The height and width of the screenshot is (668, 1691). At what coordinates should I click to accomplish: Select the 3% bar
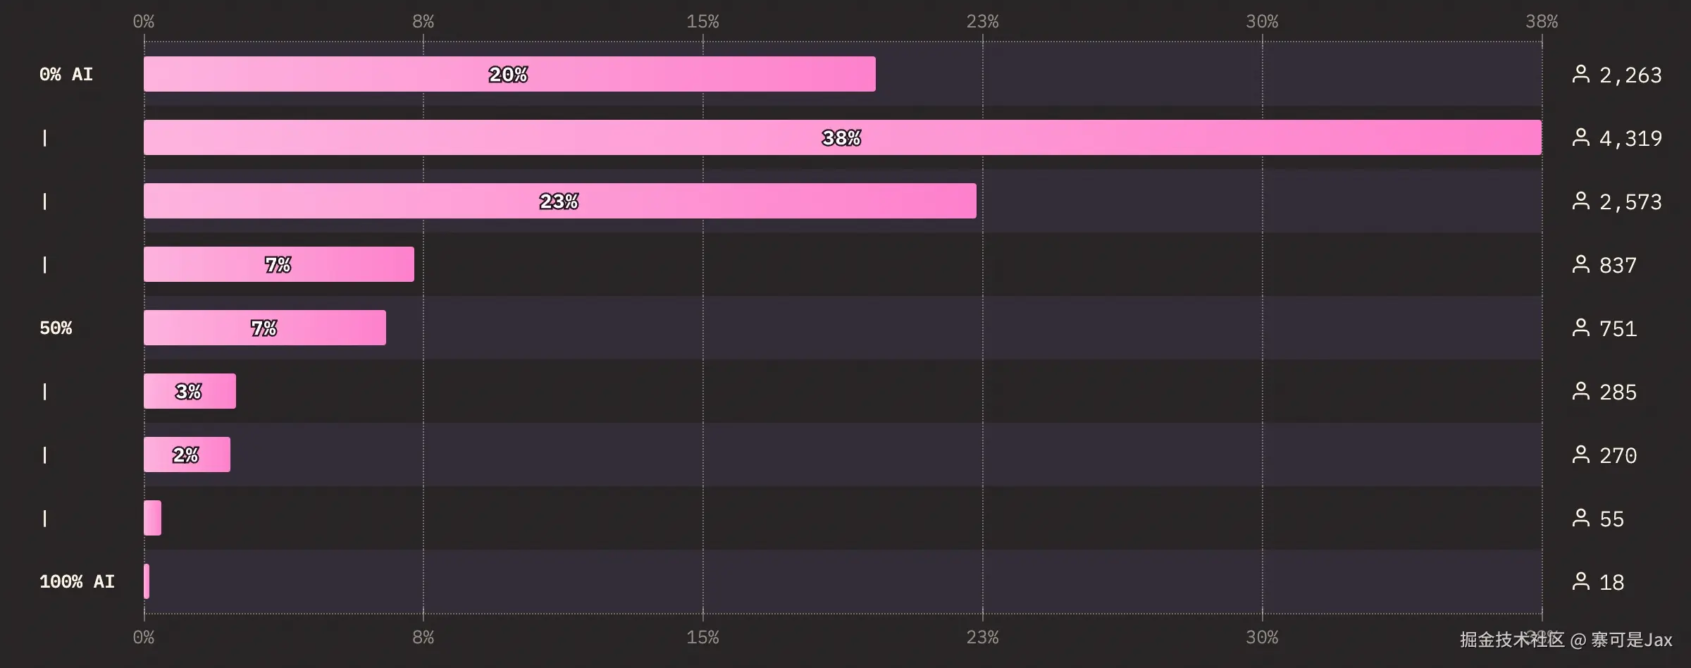[190, 391]
